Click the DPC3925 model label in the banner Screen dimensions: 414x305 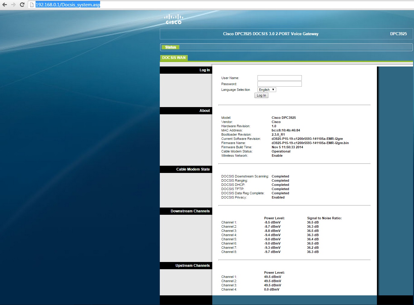(398, 34)
